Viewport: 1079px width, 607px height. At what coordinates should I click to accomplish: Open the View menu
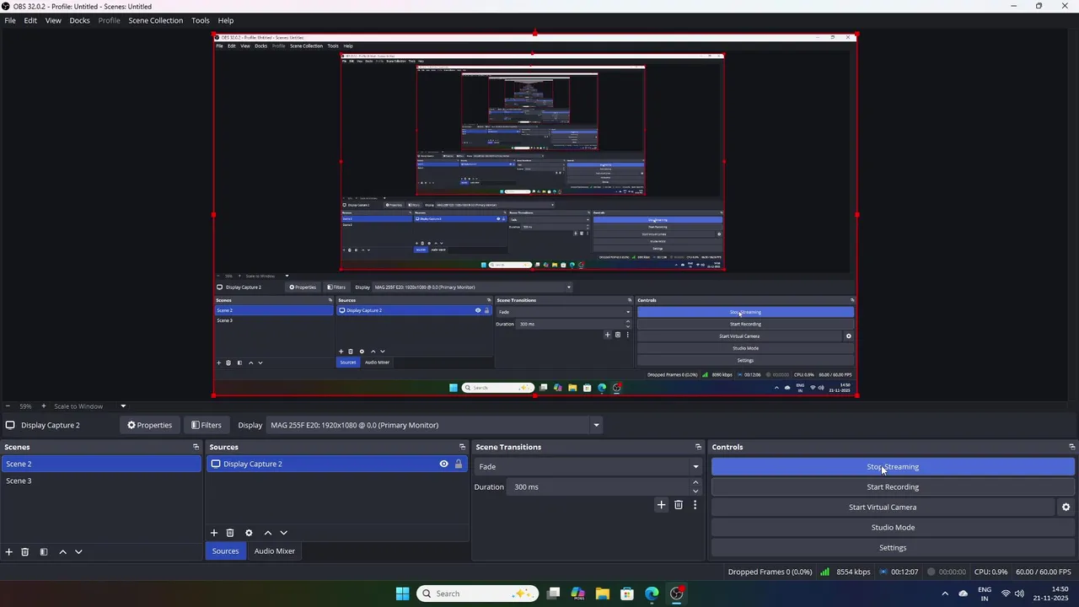click(53, 20)
